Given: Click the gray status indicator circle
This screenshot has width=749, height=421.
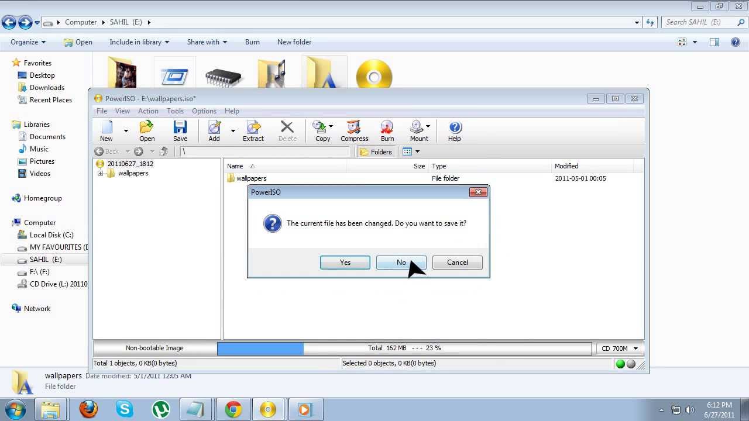Looking at the screenshot, I should click(x=631, y=364).
